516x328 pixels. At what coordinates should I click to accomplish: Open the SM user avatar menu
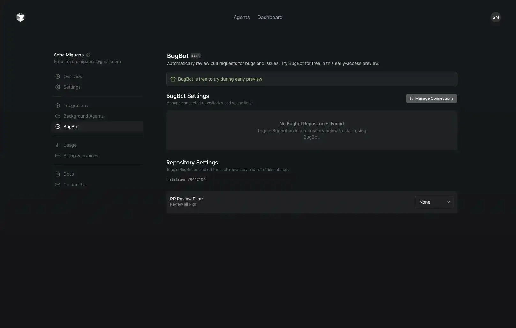(x=496, y=17)
